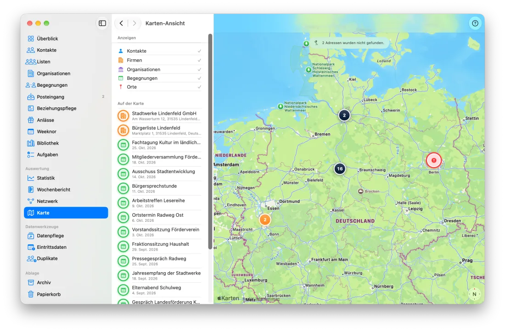Toggle the sidebar visibility icon

point(102,23)
